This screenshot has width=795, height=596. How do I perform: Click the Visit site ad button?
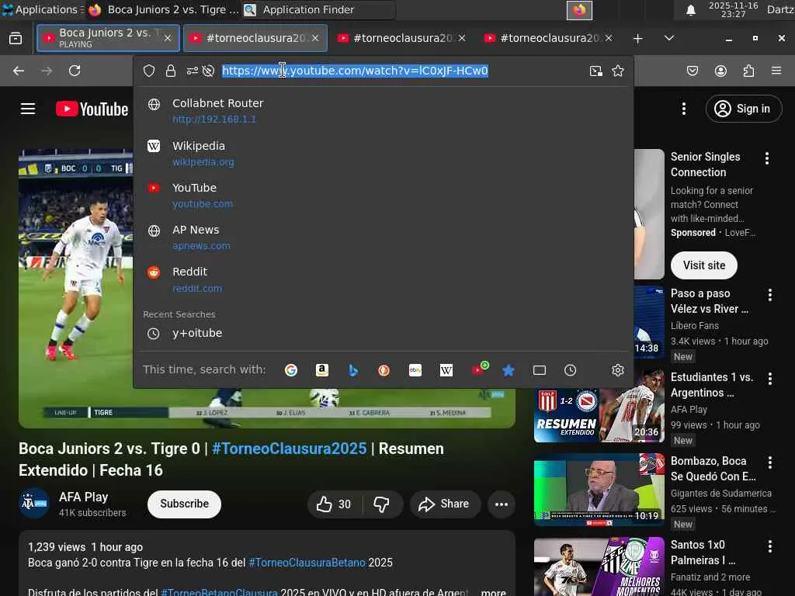click(703, 265)
